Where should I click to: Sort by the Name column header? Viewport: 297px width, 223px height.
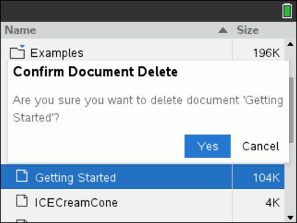coord(20,30)
